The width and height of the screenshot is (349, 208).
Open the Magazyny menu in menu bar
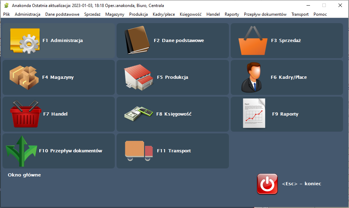[115, 14]
